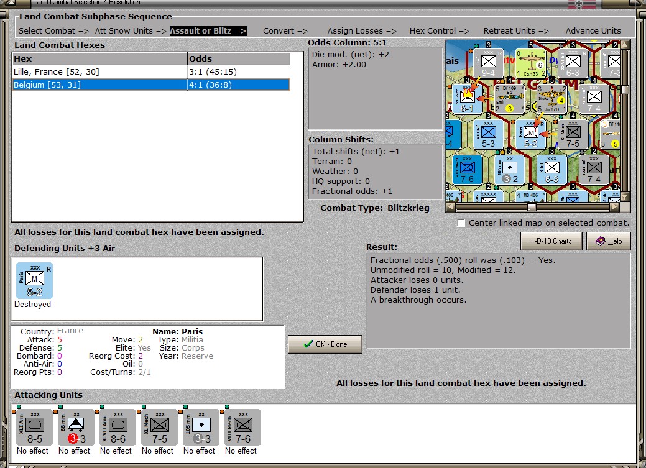Select the 105 mm 3-3 artillery attacking unit

[201, 427]
